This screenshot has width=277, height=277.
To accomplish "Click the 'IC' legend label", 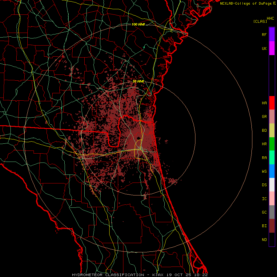I will [x=264, y=199].
